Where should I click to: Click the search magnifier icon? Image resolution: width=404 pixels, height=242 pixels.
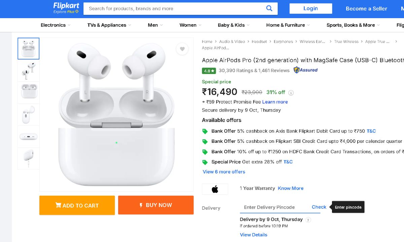pos(269,8)
